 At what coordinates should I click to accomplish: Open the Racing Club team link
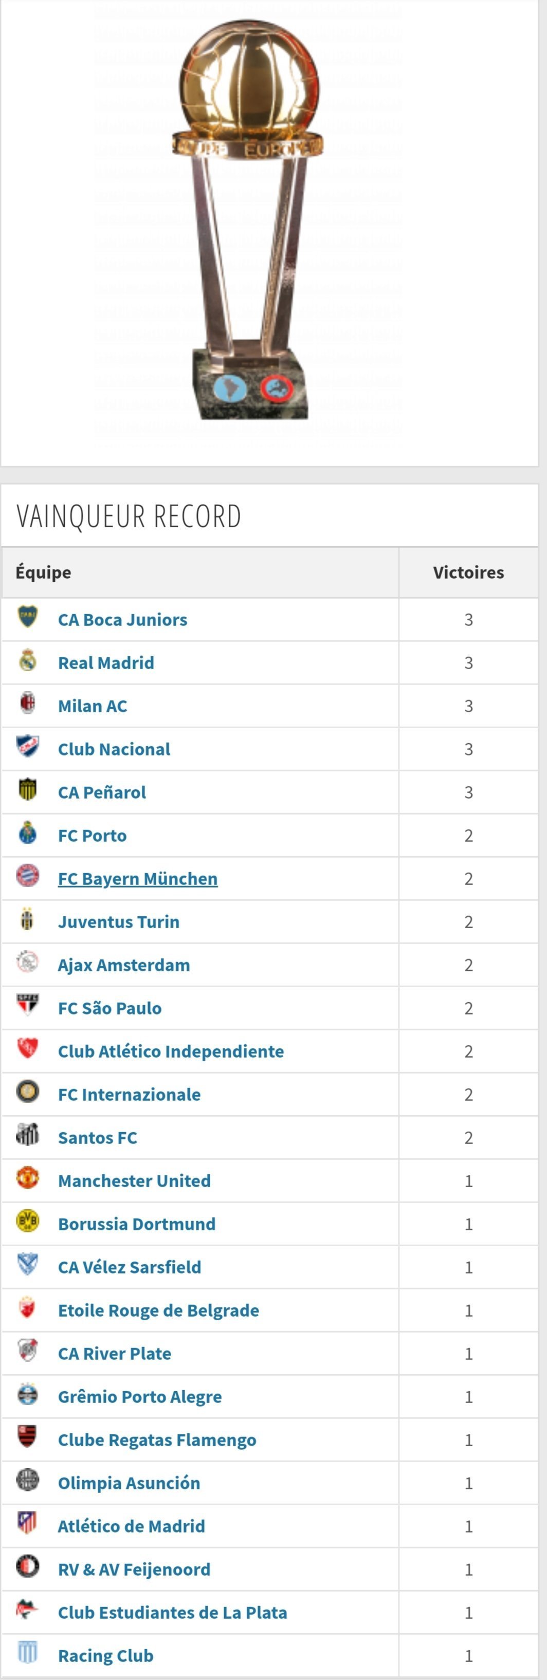click(x=105, y=1655)
